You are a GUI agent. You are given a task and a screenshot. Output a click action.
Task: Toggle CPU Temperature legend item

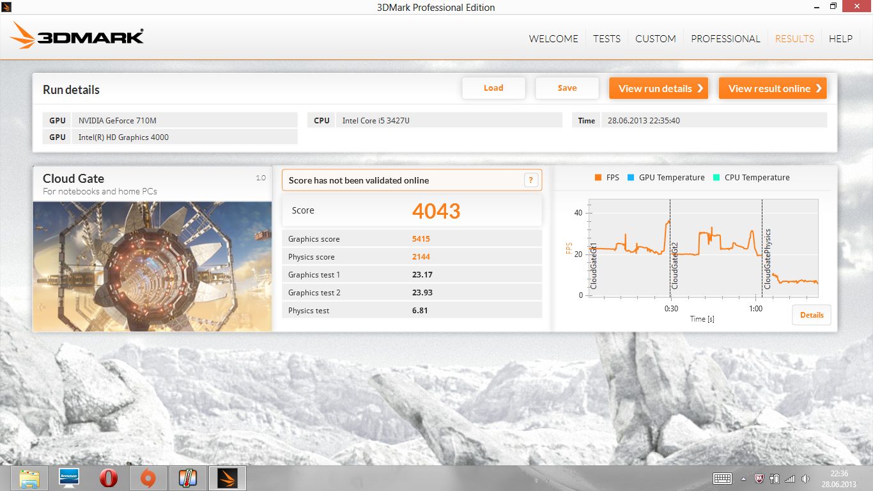pyautogui.click(x=751, y=178)
